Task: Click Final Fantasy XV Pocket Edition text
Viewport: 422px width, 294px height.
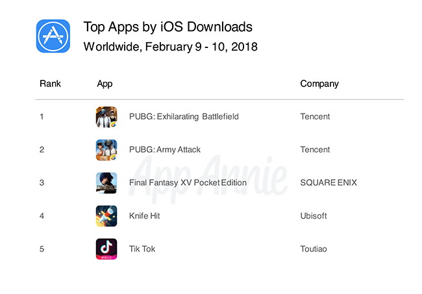Action: [188, 182]
